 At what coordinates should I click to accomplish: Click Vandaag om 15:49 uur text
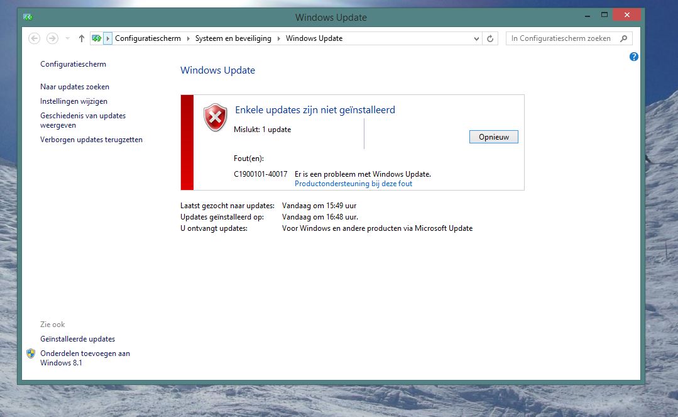[x=319, y=206]
